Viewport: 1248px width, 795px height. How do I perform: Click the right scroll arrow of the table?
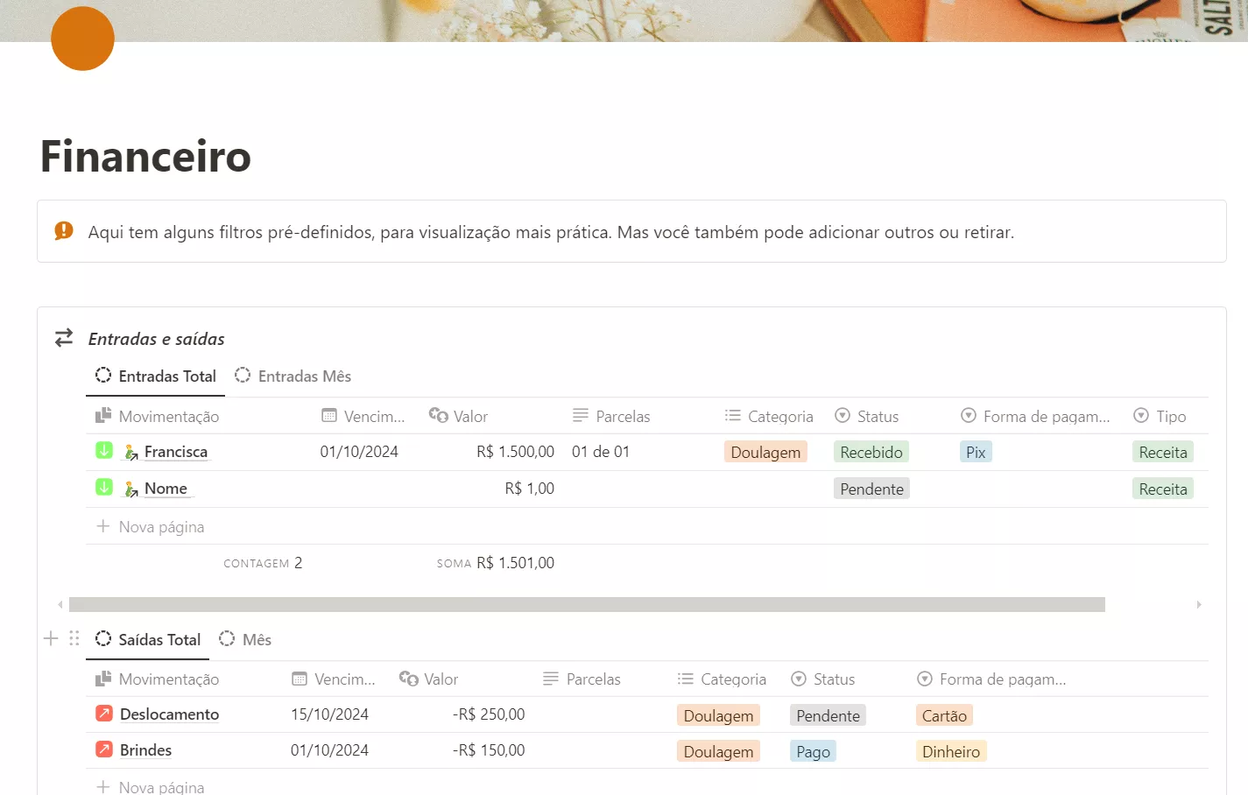click(x=1199, y=605)
